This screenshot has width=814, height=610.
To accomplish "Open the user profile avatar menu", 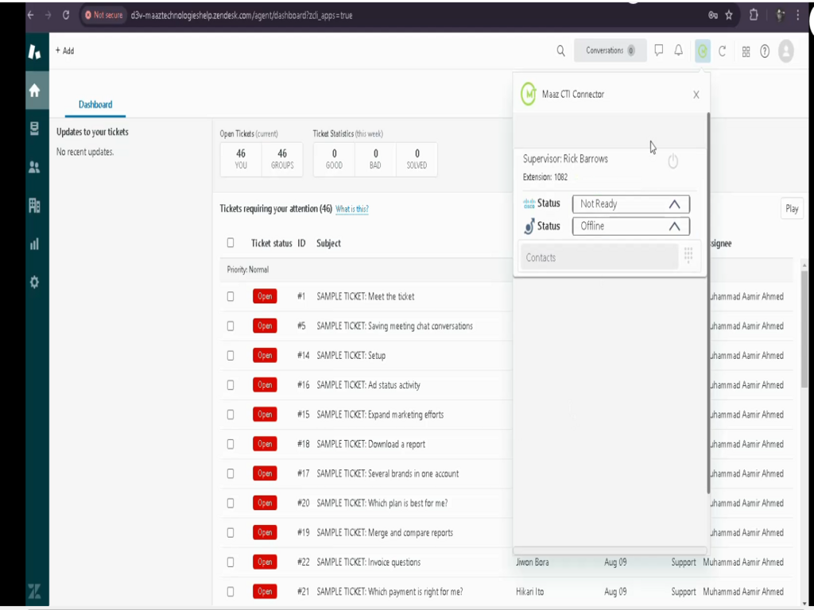I will point(785,51).
